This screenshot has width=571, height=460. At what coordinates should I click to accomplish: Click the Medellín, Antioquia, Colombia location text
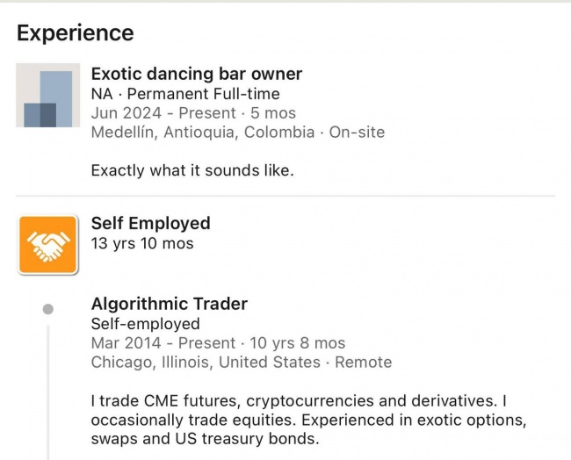202,132
